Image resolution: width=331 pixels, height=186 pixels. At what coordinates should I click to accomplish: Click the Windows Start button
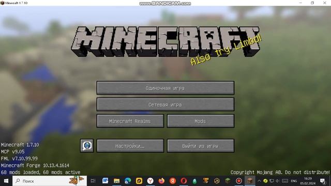(x=6, y=181)
